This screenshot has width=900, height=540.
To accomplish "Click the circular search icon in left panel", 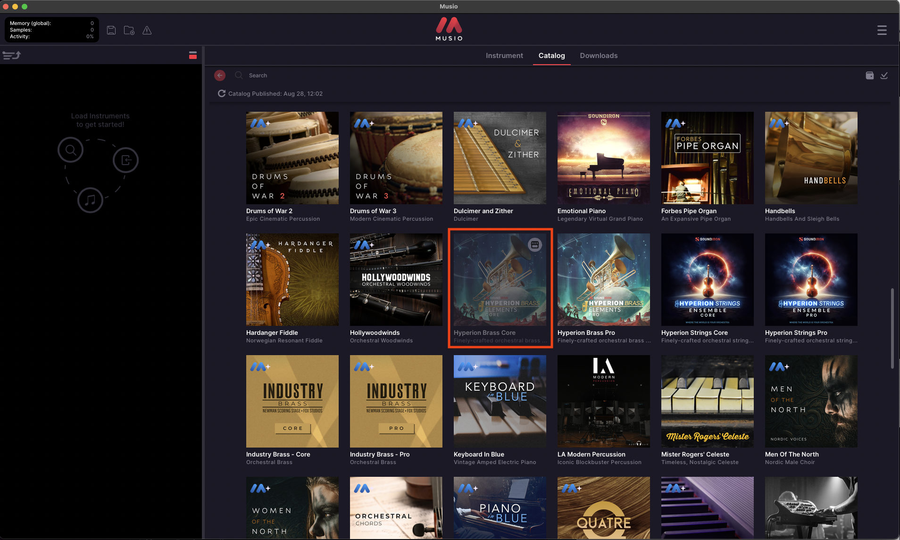I will (71, 150).
